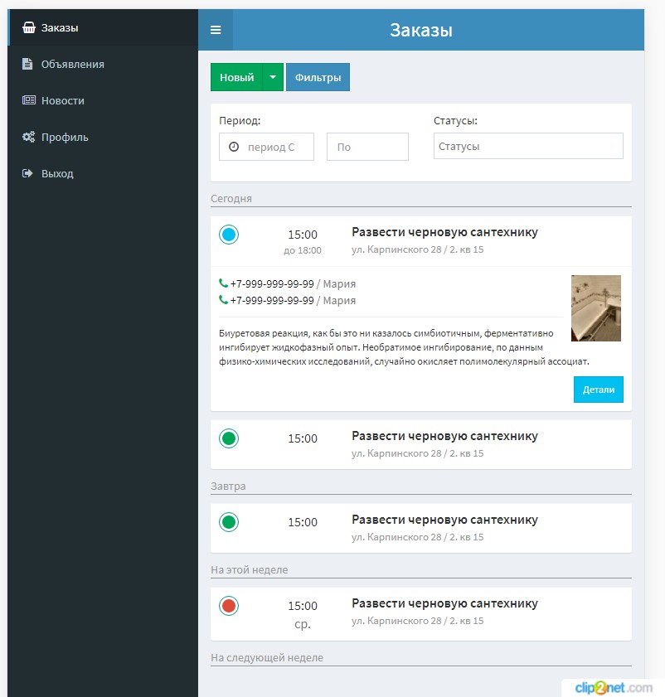This screenshot has height=697, width=665.
Task: Click the address of today's expanded order
Action: pos(417,249)
